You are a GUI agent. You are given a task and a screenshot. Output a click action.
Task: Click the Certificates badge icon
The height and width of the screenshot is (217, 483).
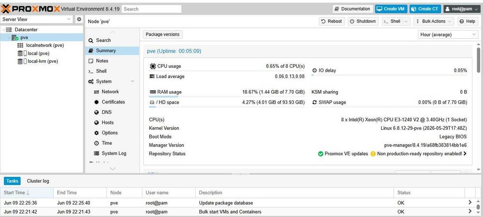pos(97,102)
